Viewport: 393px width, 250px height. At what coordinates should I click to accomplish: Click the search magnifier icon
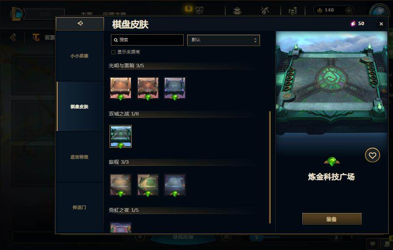116,40
